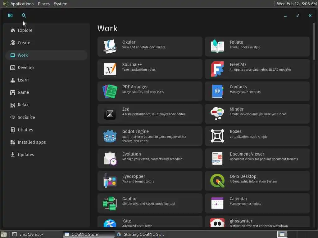Viewport: 318px width, 238px height.
Task: Open Foliate book icon
Action: [x=217, y=46]
